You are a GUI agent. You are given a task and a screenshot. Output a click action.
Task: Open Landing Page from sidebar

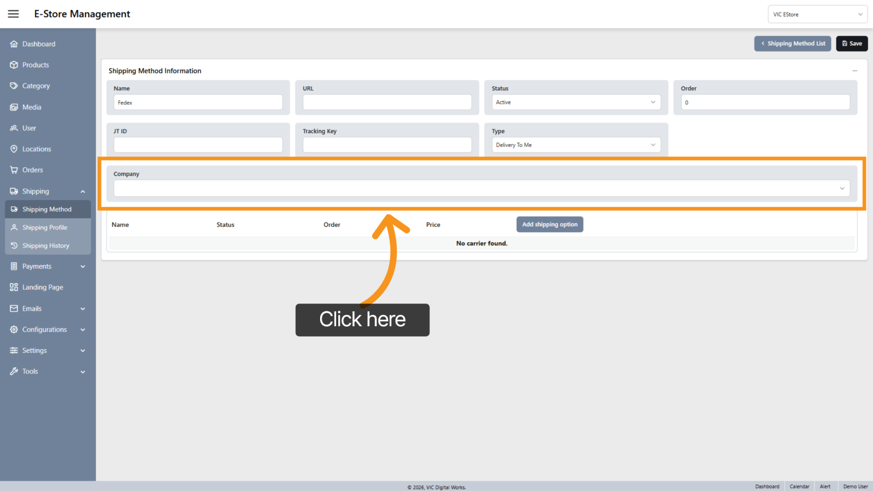(x=43, y=287)
